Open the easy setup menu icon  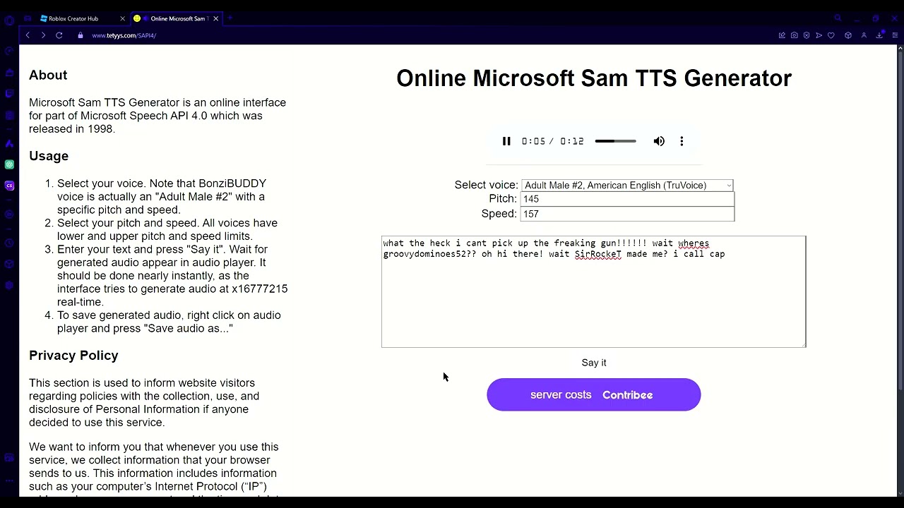[x=895, y=35]
